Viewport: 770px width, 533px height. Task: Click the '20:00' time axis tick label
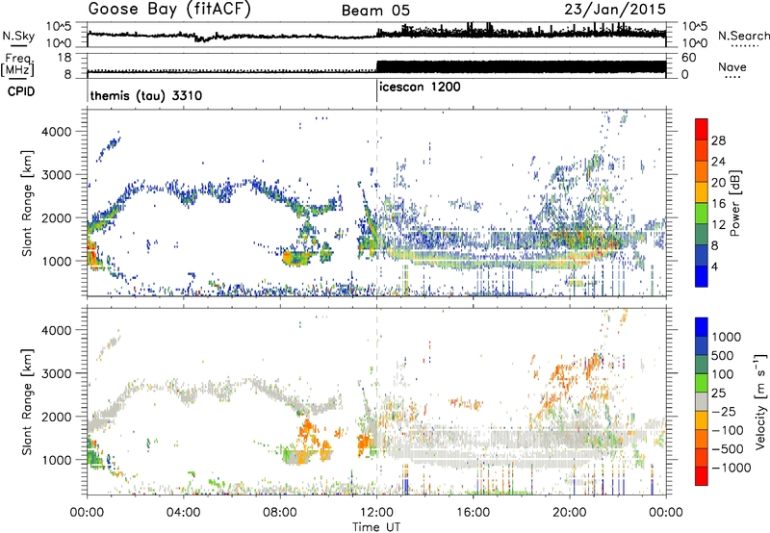570,513
